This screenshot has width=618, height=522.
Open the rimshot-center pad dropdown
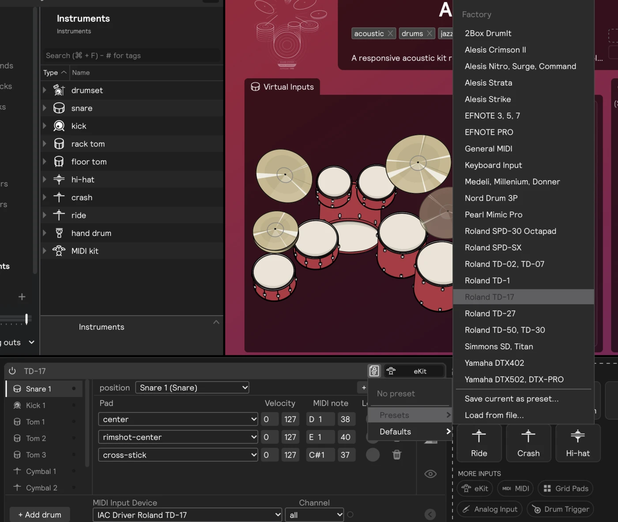pos(178,437)
